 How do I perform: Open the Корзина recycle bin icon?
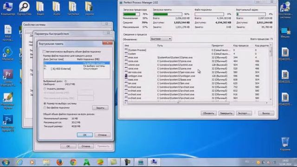(x=285, y=144)
